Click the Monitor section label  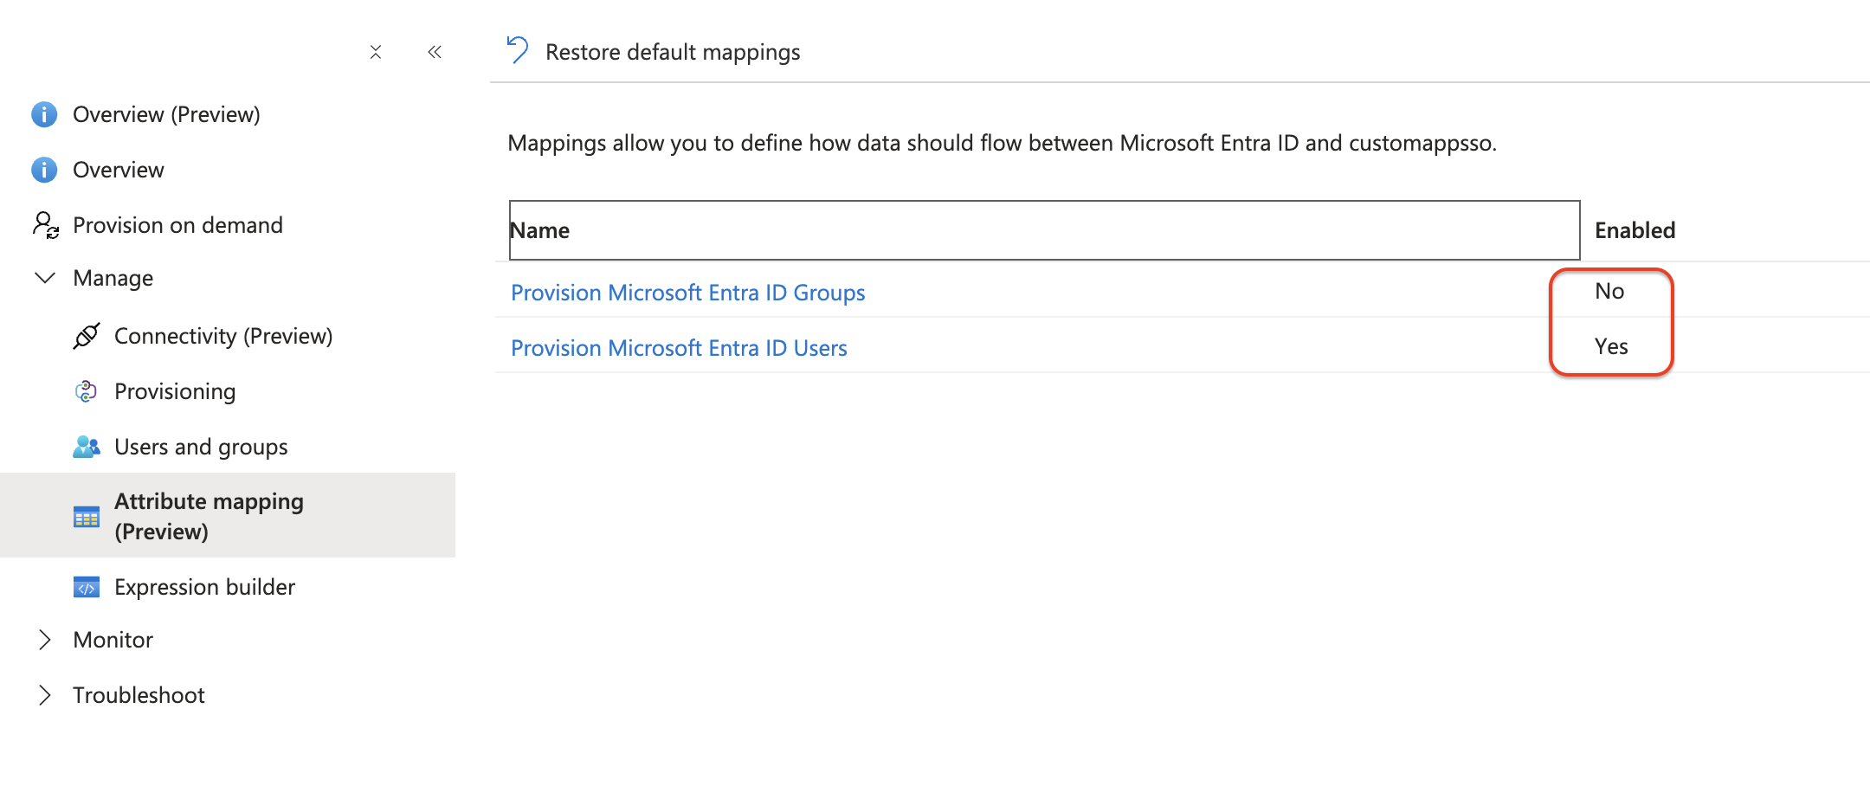pos(113,640)
